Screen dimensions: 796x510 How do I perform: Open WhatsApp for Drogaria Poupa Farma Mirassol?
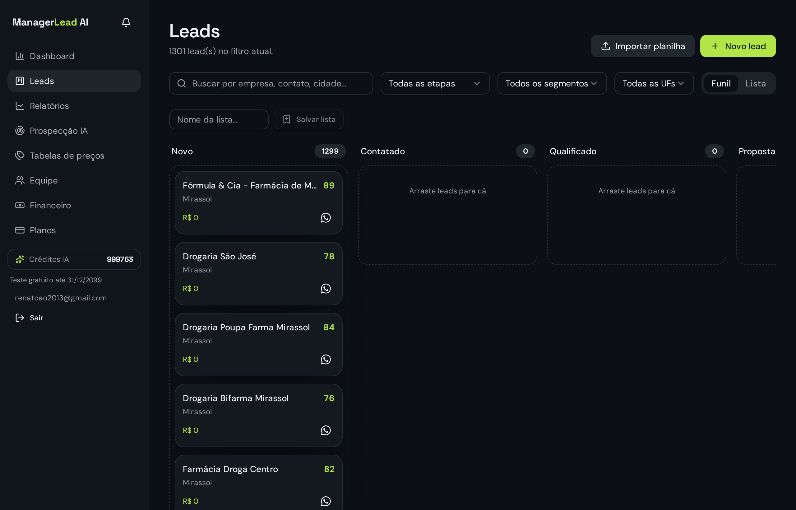326,359
